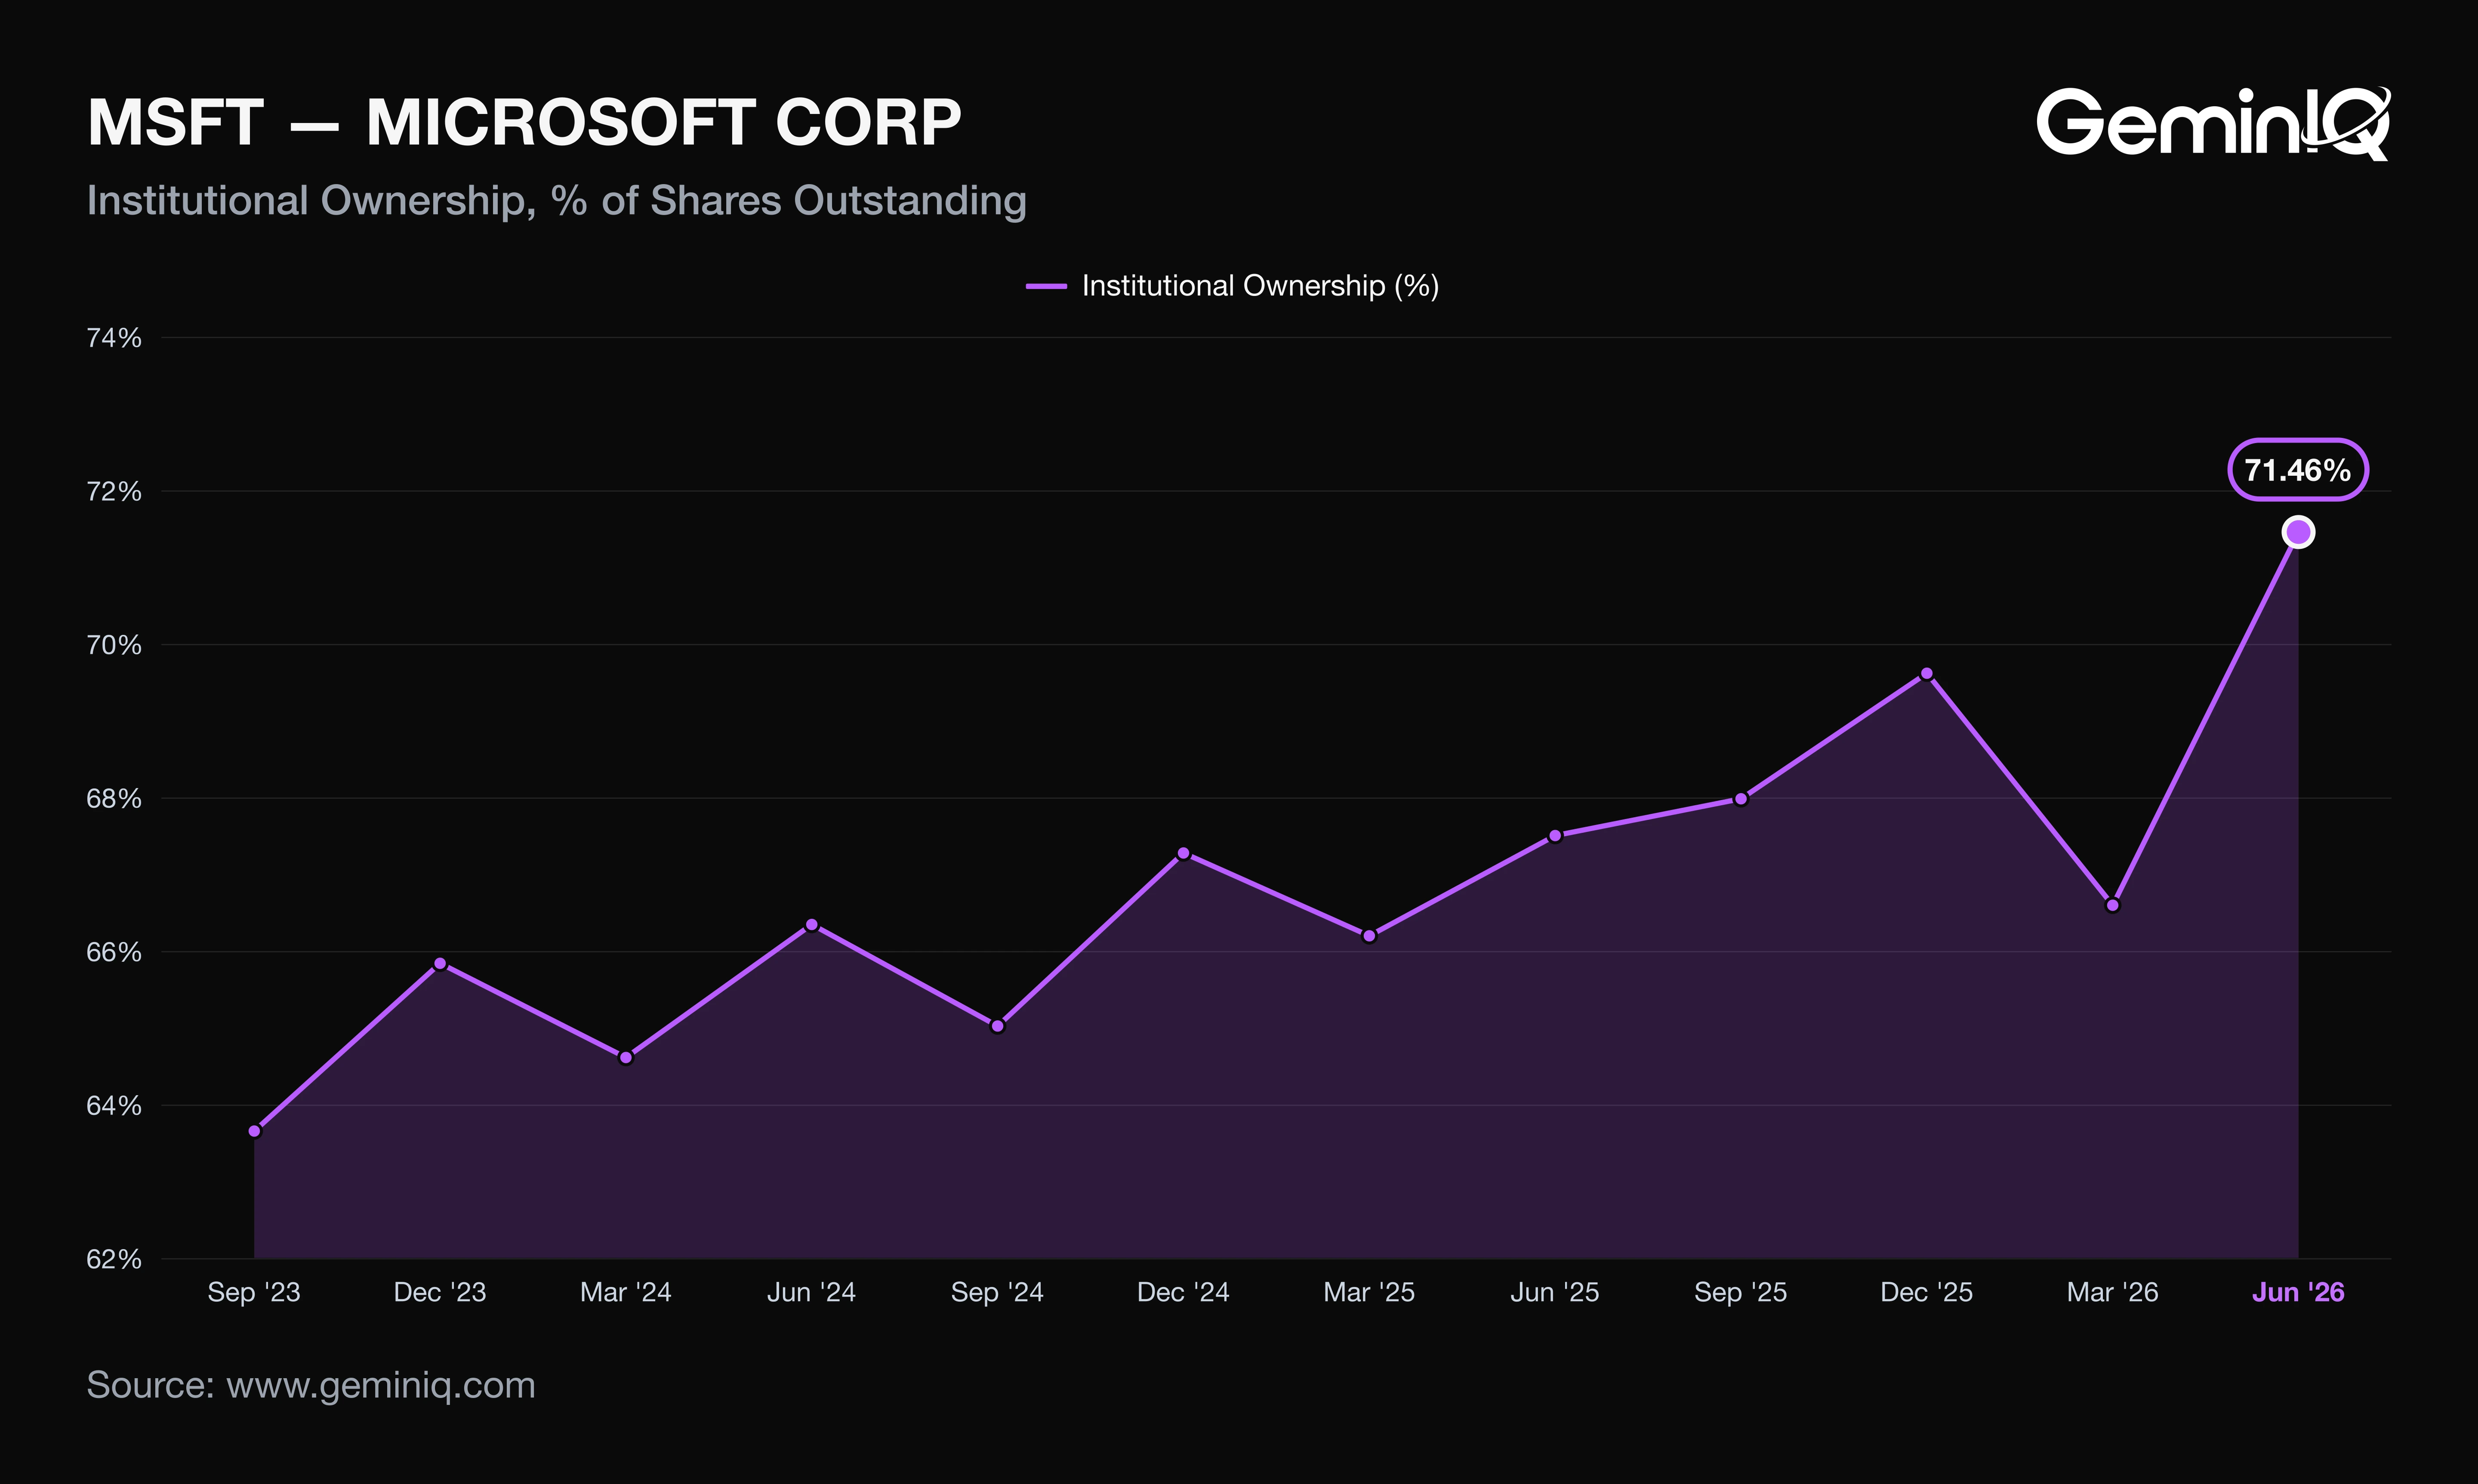Select the Dec '25 peak data point
Image resolution: width=2478 pixels, height=1484 pixels.
pos(1927,674)
